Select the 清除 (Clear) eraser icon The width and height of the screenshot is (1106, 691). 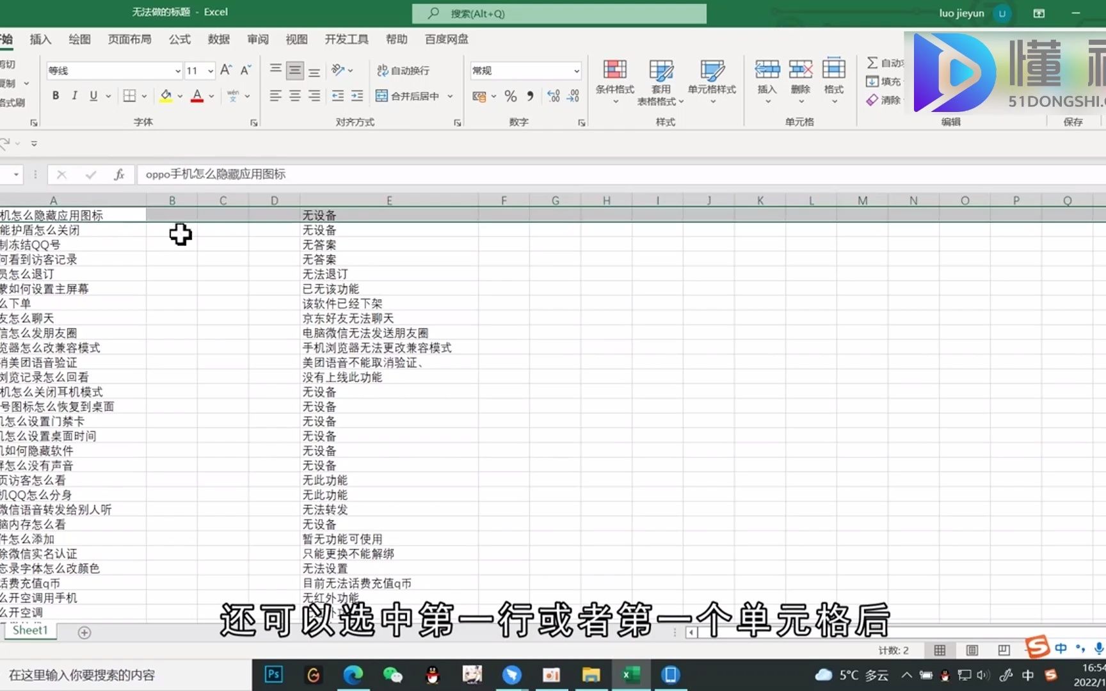pyautogui.click(x=872, y=100)
